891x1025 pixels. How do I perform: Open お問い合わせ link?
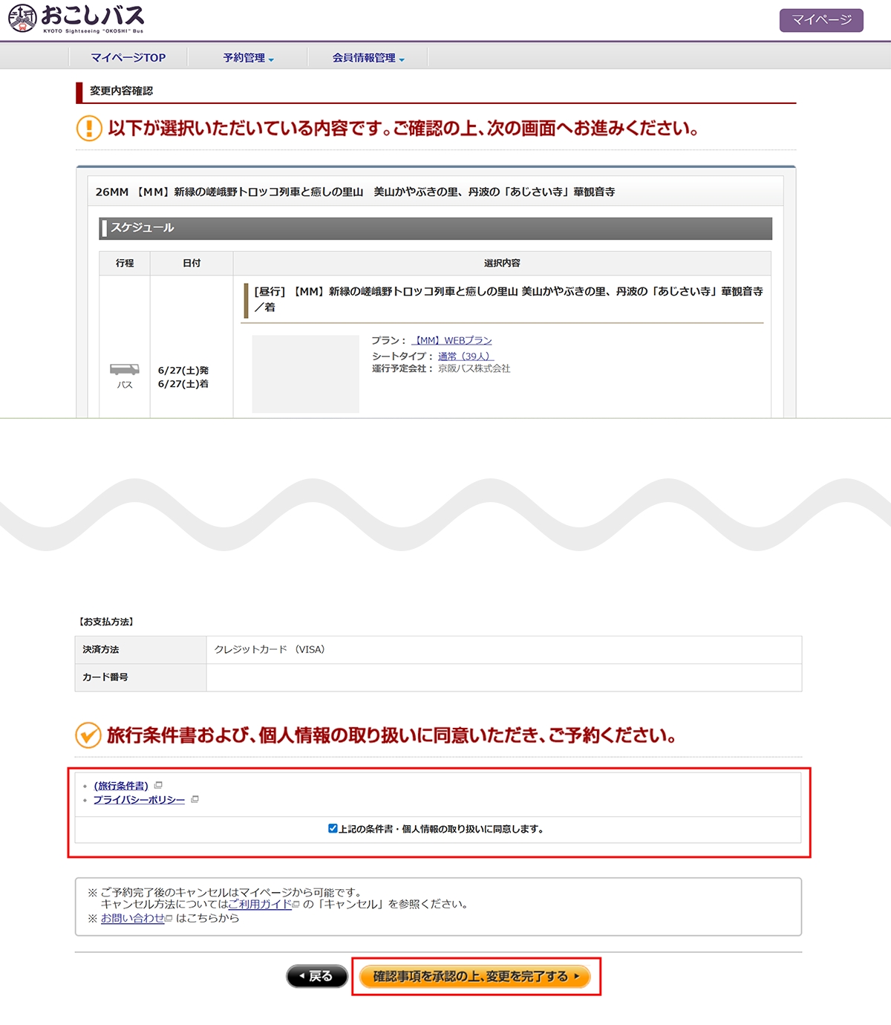pos(132,918)
